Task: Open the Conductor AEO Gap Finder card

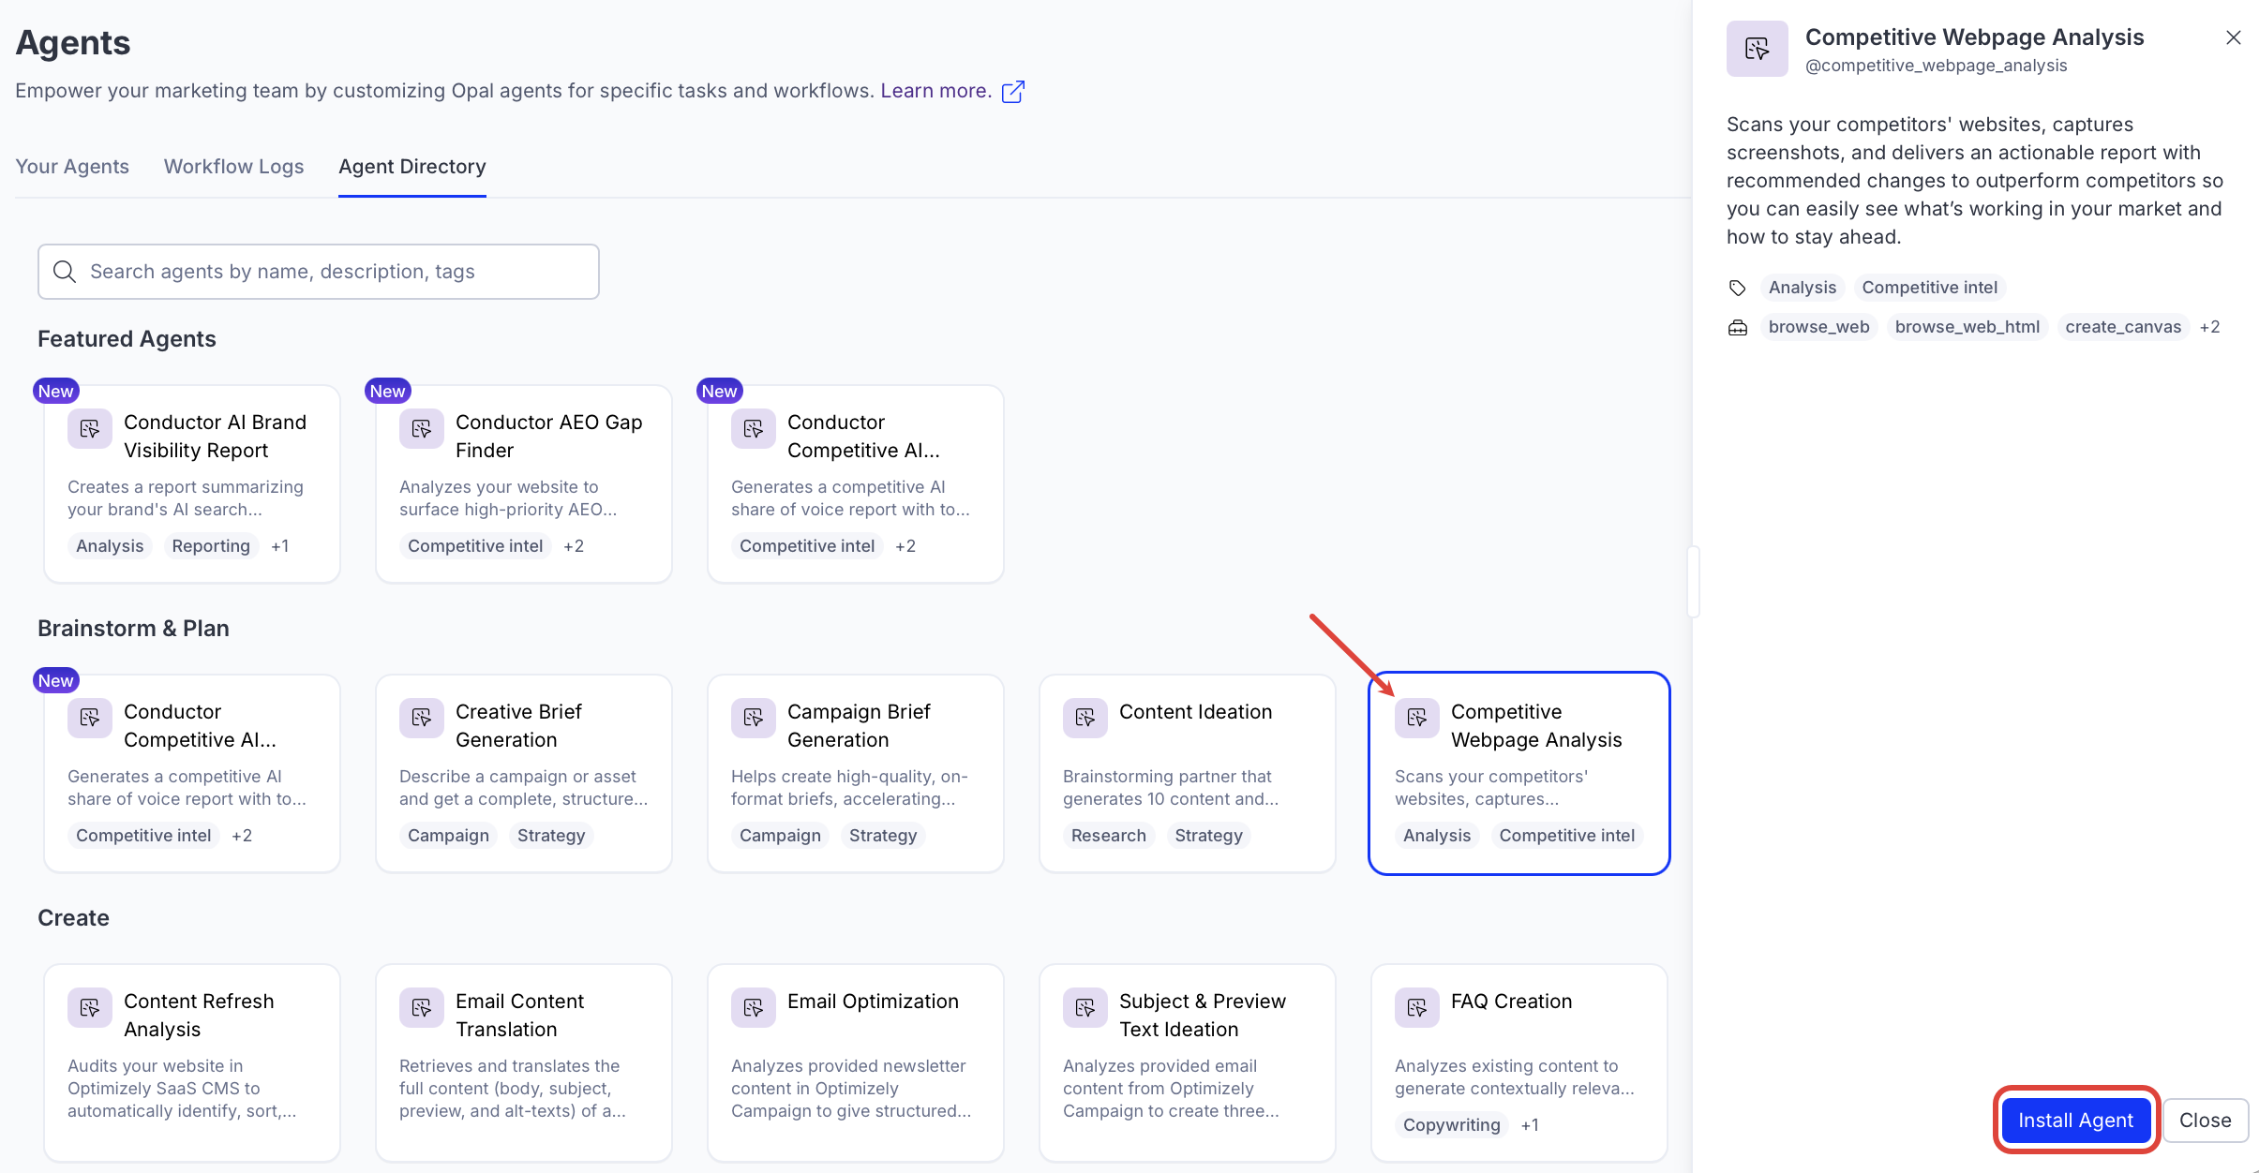Action: point(524,484)
